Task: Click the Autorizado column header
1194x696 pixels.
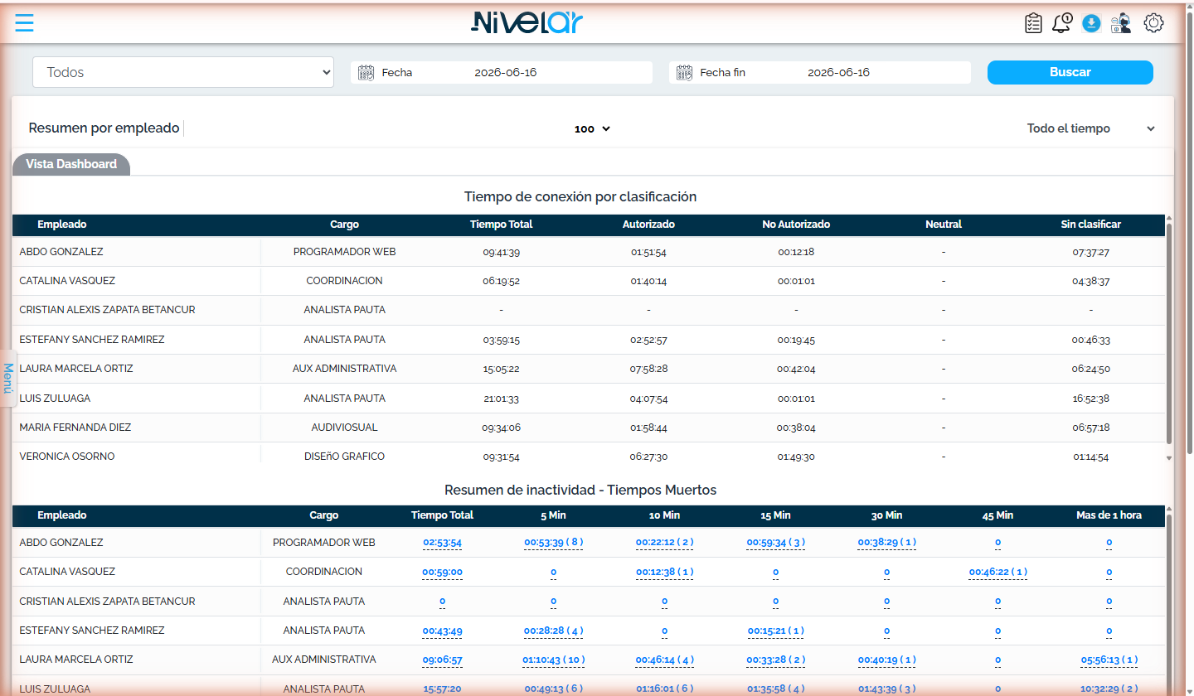Action: [x=648, y=225]
